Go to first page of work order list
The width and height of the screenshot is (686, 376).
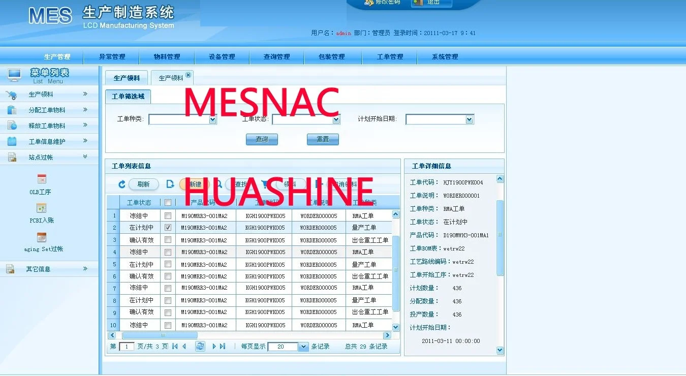[x=175, y=347]
